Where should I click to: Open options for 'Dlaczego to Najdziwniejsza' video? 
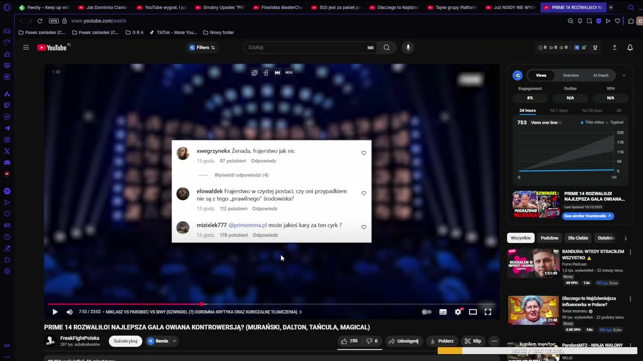point(630,299)
